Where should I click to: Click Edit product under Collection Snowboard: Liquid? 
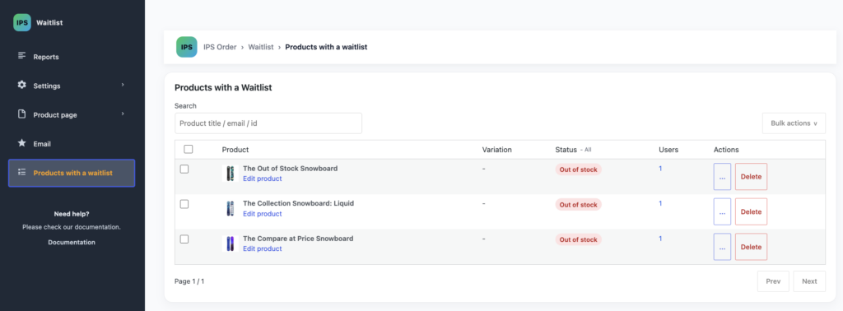263,214
